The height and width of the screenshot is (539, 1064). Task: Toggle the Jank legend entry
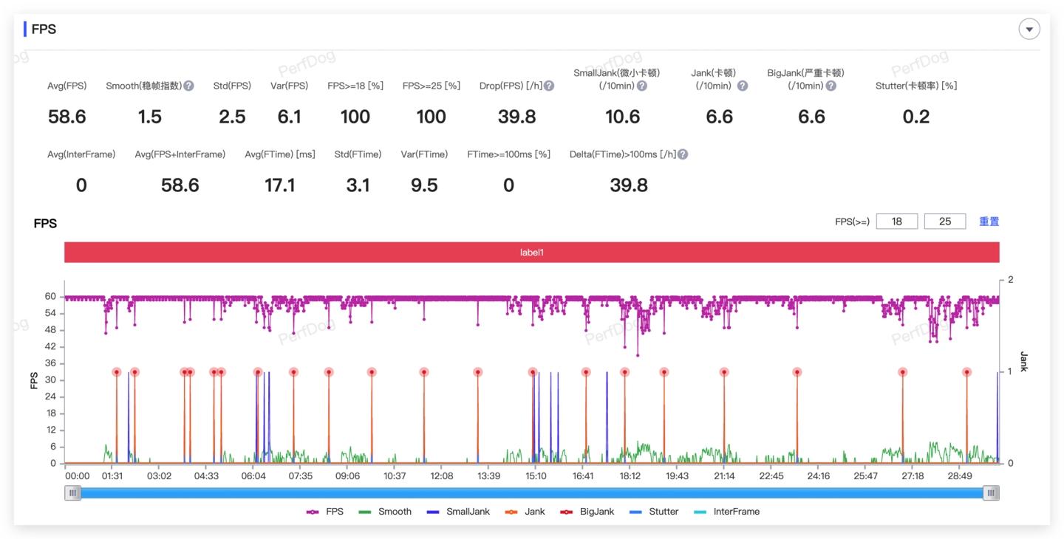tap(525, 512)
